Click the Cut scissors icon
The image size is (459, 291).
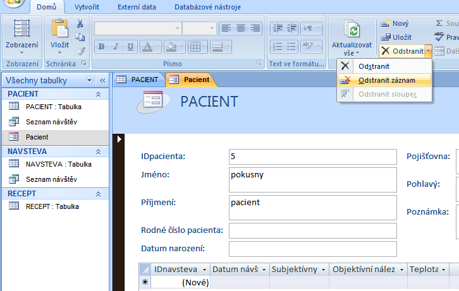(x=80, y=23)
